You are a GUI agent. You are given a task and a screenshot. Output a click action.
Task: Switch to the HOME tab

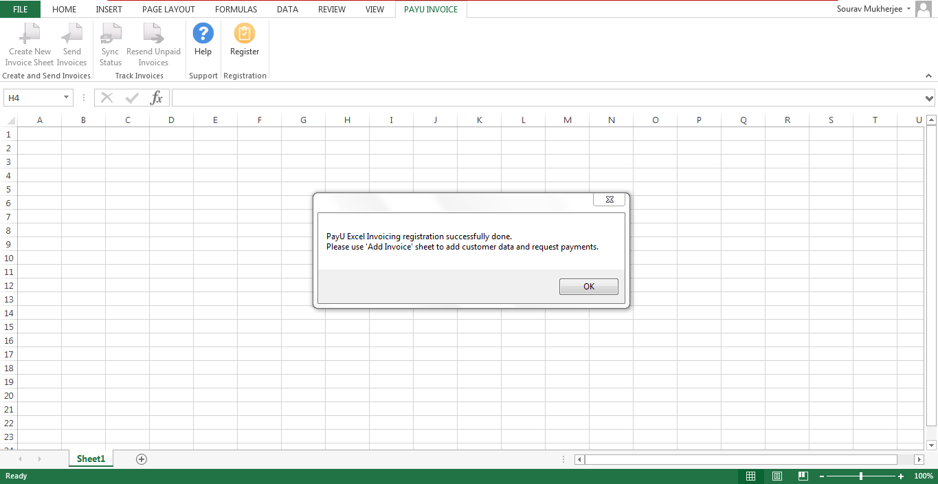pyautogui.click(x=65, y=9)
